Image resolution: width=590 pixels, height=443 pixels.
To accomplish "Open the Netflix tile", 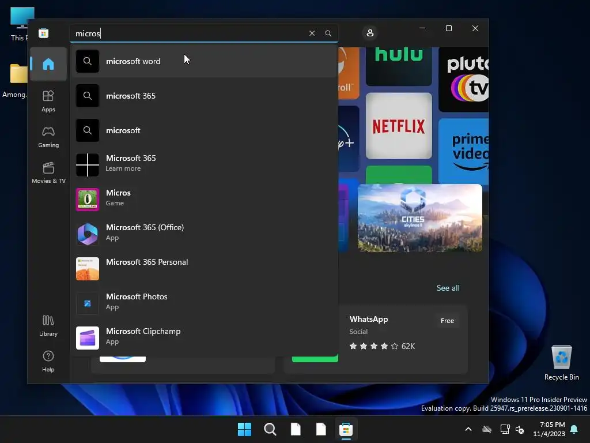I will click(x=399, y=126).
